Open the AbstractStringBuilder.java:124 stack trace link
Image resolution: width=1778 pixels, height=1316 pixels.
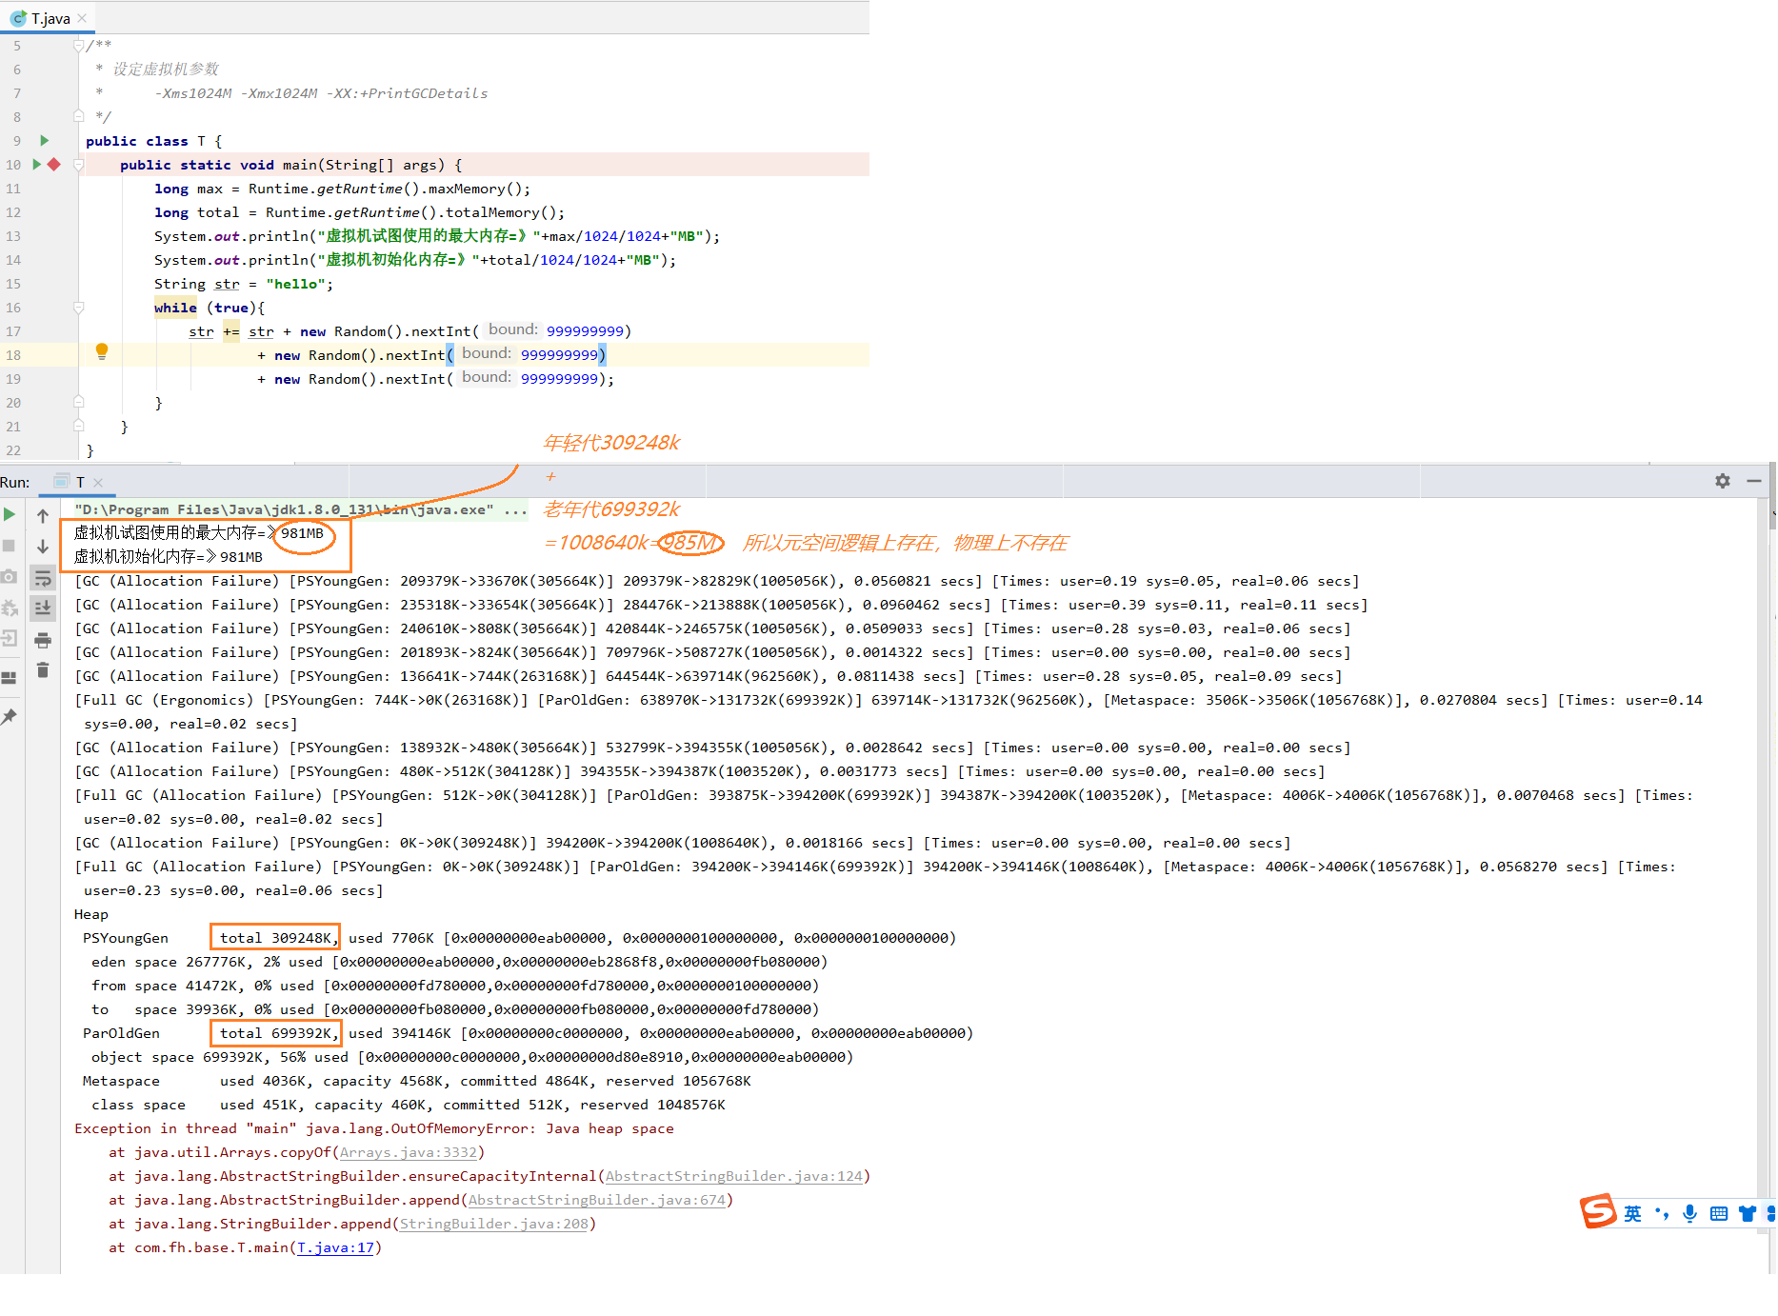tap(733, 1176)
